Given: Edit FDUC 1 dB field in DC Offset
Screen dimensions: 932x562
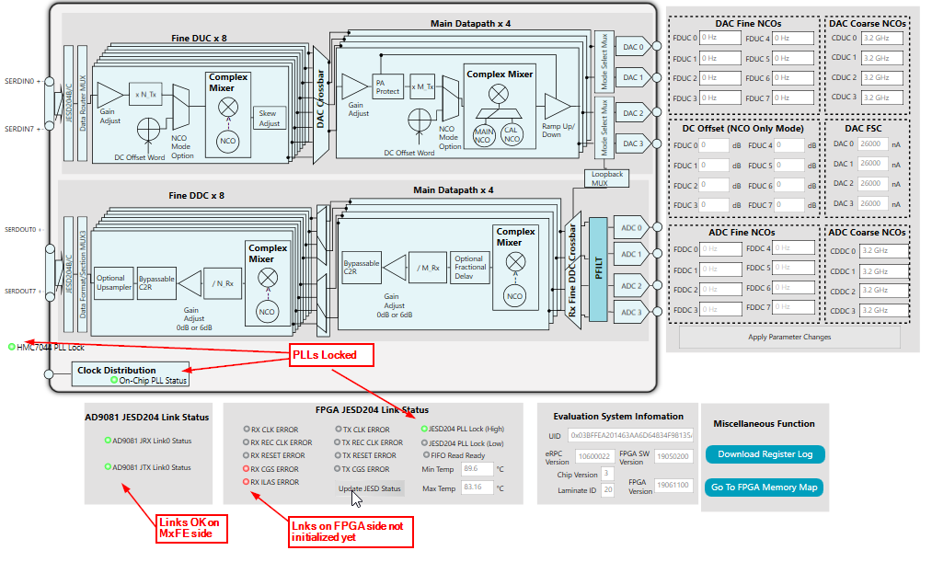Looking at the screenshot, I should click(714, 166).
